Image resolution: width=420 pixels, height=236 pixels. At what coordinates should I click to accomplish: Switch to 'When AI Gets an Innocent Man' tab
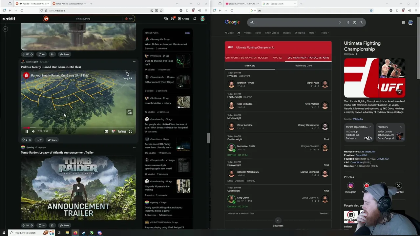pyautogui.click(x=69, y=4)
